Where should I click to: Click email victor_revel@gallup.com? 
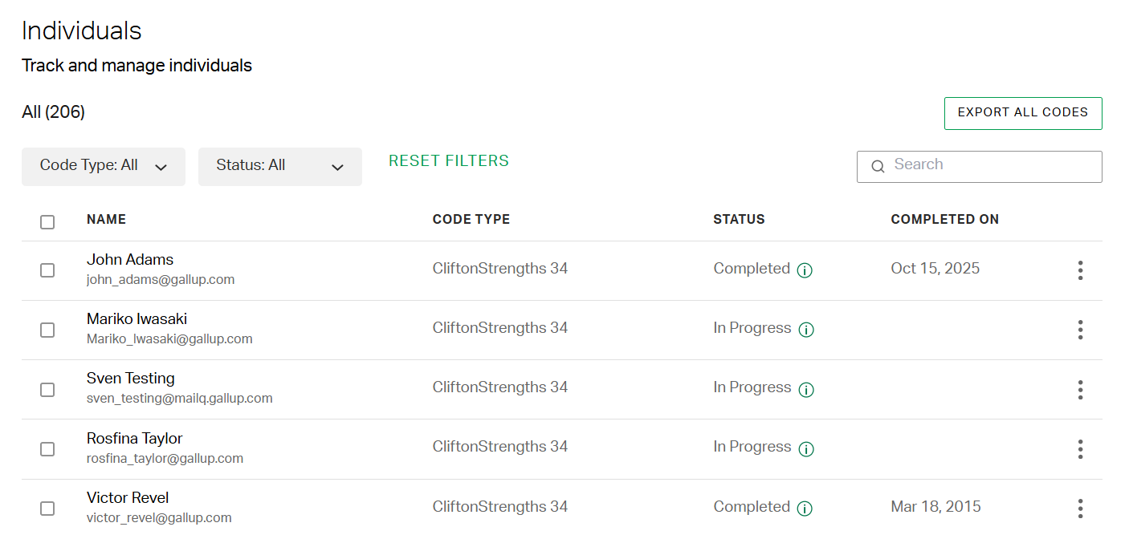[x=159, y=518]
